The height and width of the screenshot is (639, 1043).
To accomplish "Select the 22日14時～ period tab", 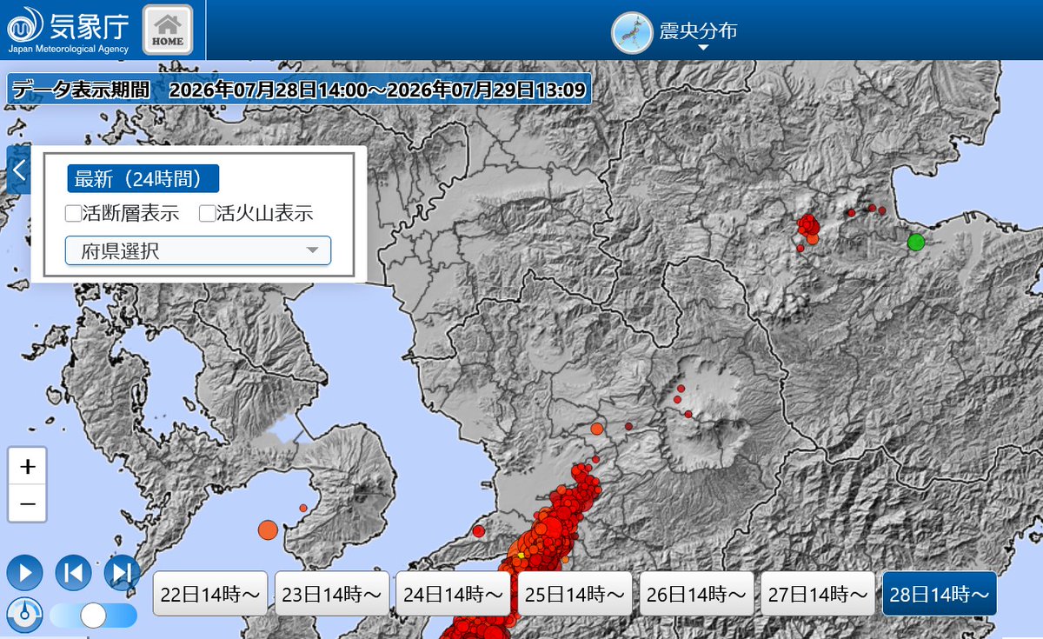I will pos(211,595).
